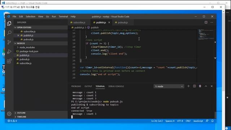Viewport: 231px width, 130px height.
Task: Open the Source Control view
Action: point(9,42)
